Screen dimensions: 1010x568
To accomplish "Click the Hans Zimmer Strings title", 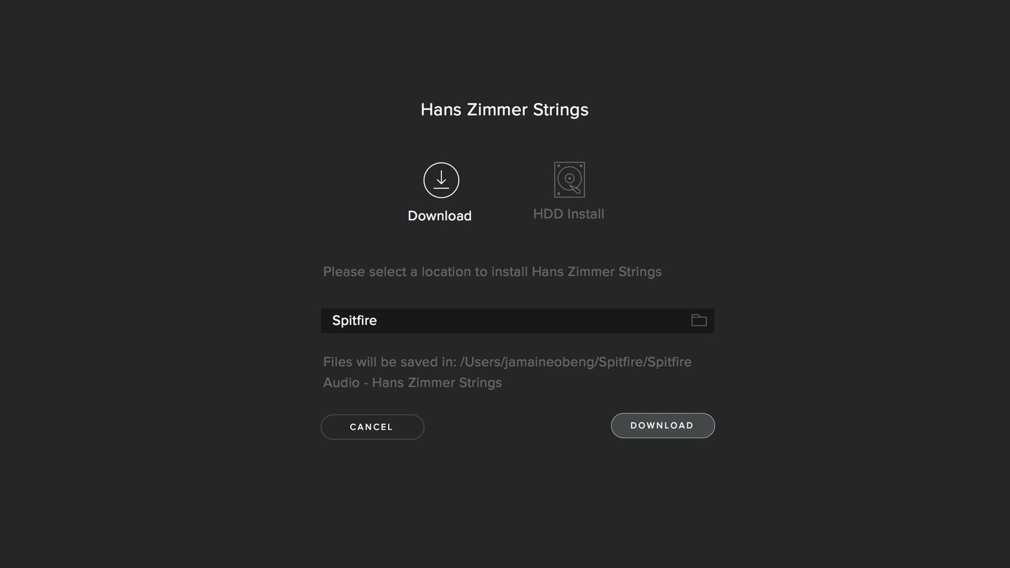I will click(x=504, y=109).
